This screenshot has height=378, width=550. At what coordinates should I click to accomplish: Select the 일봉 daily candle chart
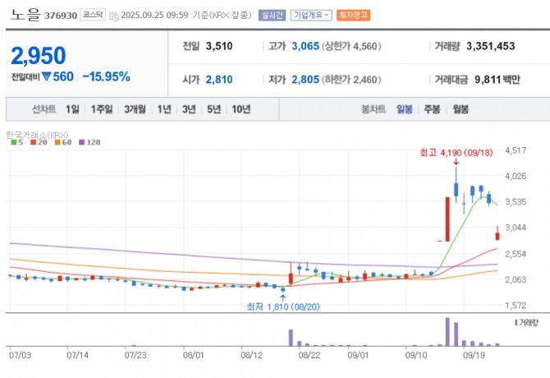tap(405, 109)
